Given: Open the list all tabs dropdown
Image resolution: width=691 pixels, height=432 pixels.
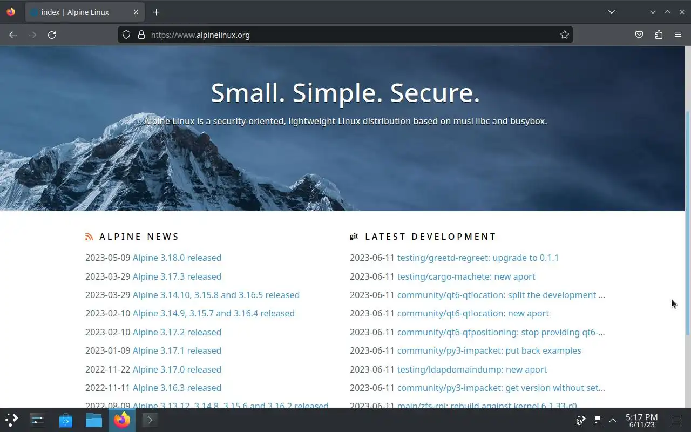Looking at the screenshot, I should tap(611, 12).
